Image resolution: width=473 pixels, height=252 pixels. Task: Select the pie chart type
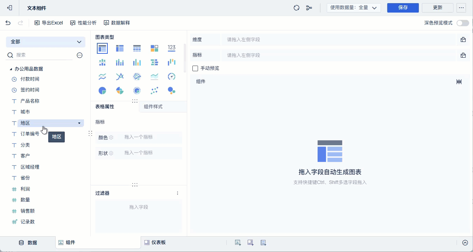pyautogui.click(x=102, y=91)
